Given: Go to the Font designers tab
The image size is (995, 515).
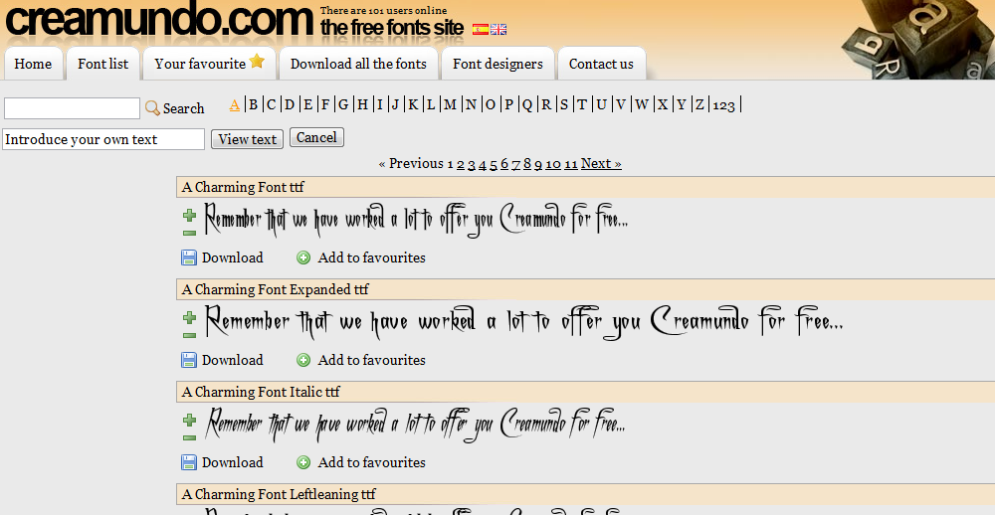Looking at the screenshot, I should [x=497, y=64].
